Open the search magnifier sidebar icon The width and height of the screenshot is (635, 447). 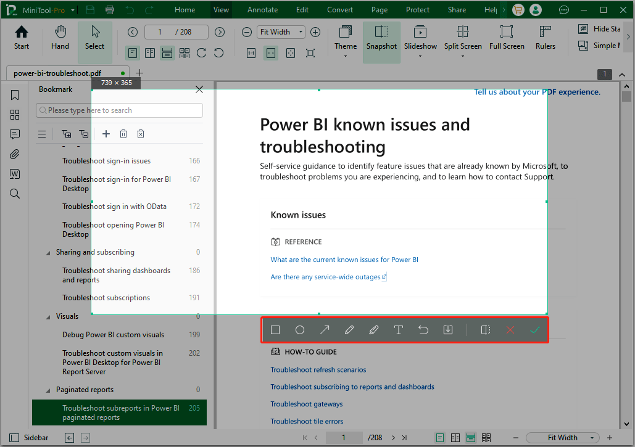[x=15, y=194]
